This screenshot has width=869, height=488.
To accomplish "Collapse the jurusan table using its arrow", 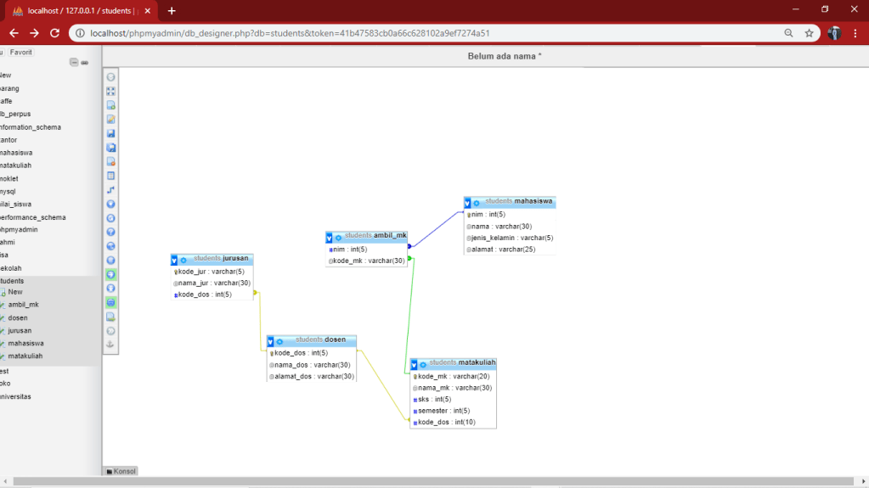I will tap(174, 260).
